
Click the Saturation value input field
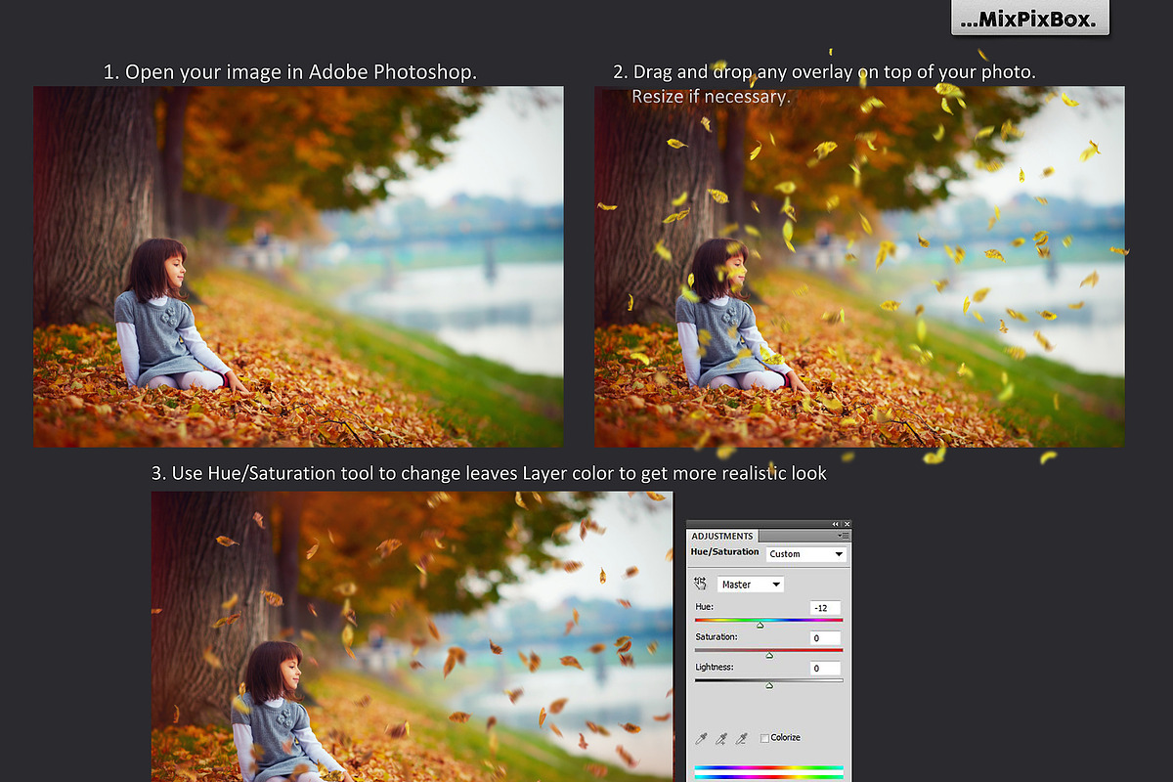825,638
